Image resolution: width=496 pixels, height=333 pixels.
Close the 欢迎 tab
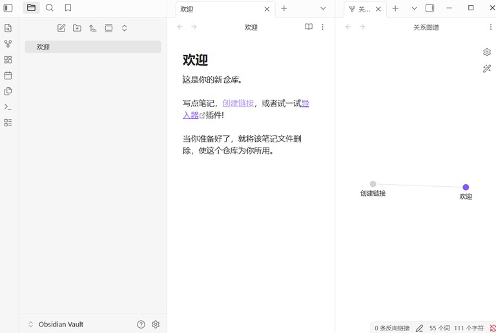click(267, 9)
